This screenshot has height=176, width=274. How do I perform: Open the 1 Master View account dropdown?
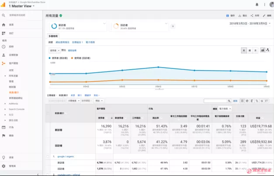pyautogui.click(x=22, y=6)
